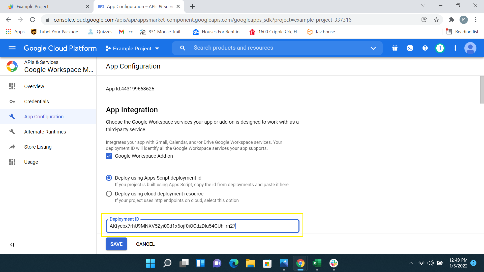Select Deploy using Apps Script deployment id
484x272 pixels.
click(x=109, y=178)
